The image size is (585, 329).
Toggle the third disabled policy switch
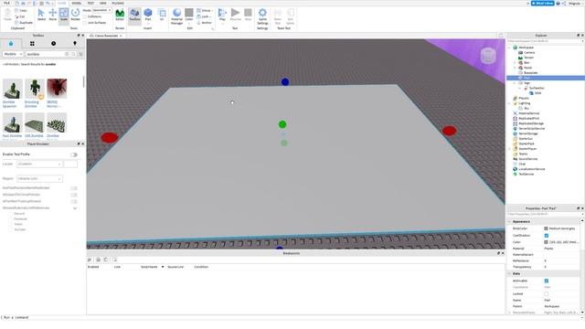(x=74, y=201)
